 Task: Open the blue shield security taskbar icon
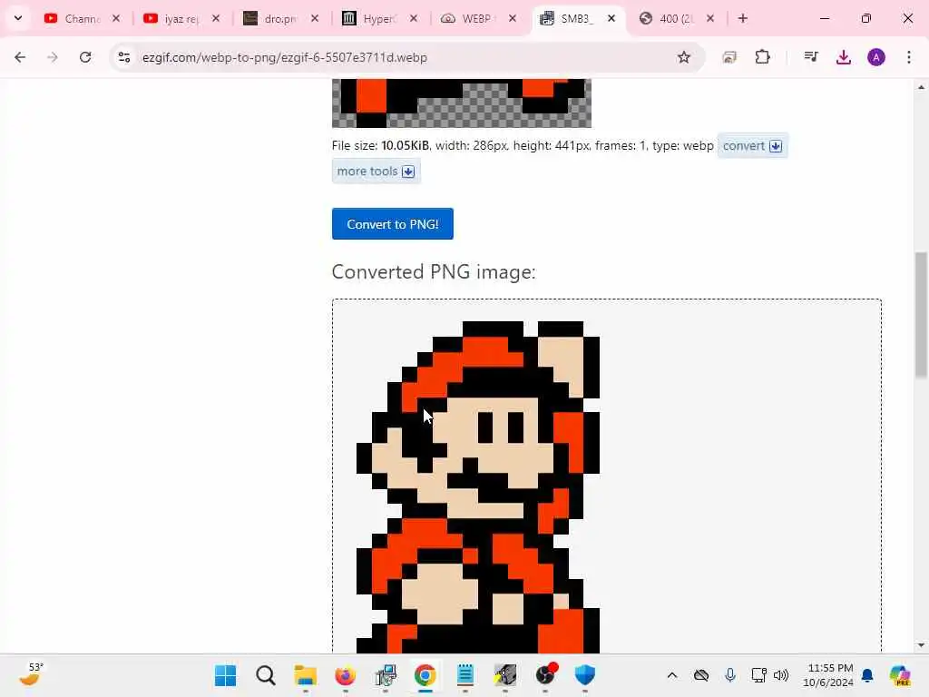585,675
